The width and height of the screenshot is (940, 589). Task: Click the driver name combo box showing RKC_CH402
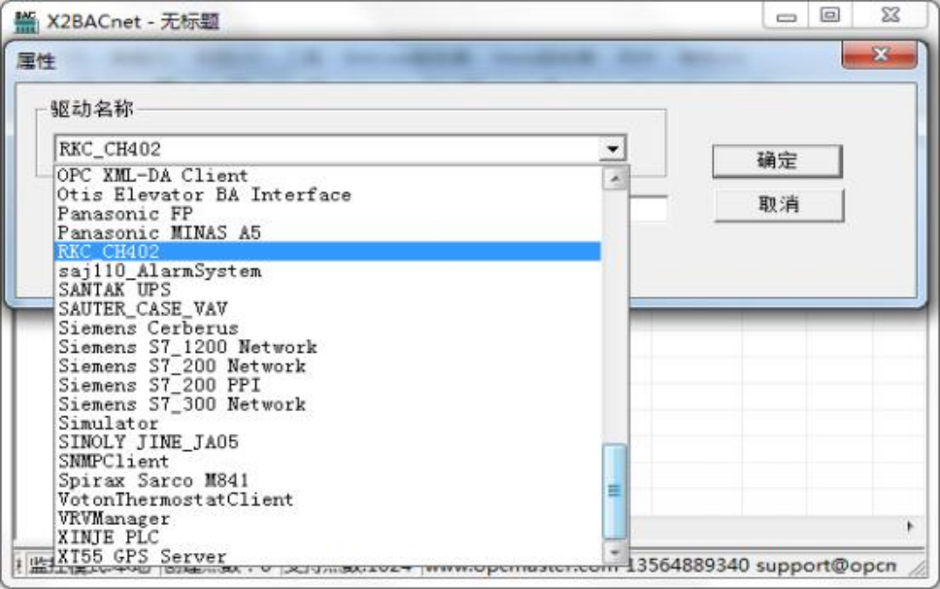point(340,149)
